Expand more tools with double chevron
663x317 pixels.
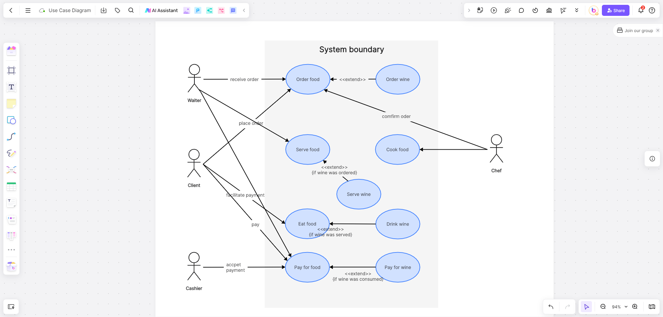[x=577, y=10]
